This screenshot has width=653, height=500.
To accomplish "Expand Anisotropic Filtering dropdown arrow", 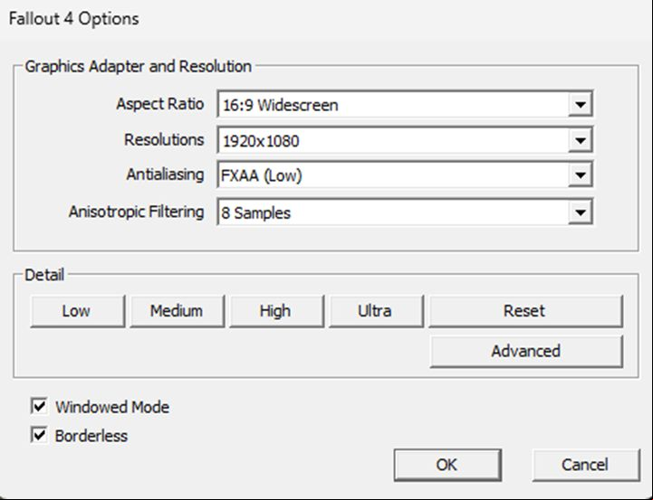I will coord(581,213).
